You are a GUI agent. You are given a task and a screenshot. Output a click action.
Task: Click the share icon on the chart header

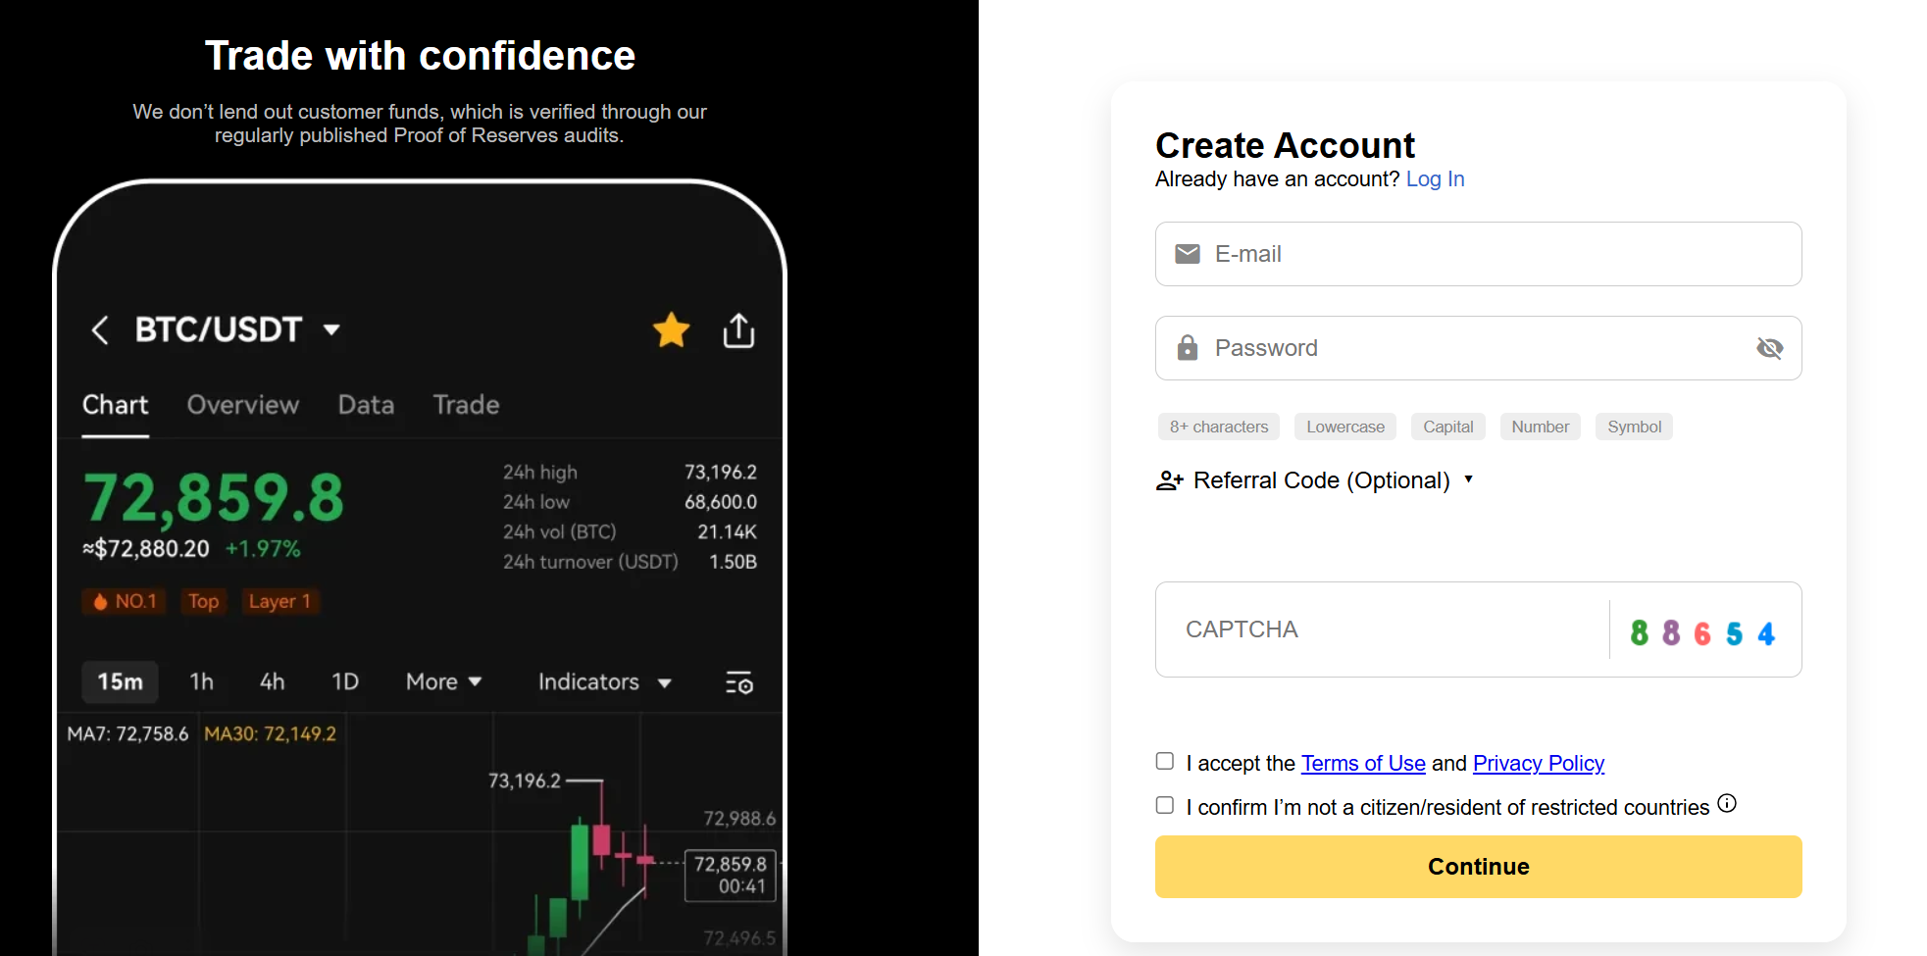point(738,330)
